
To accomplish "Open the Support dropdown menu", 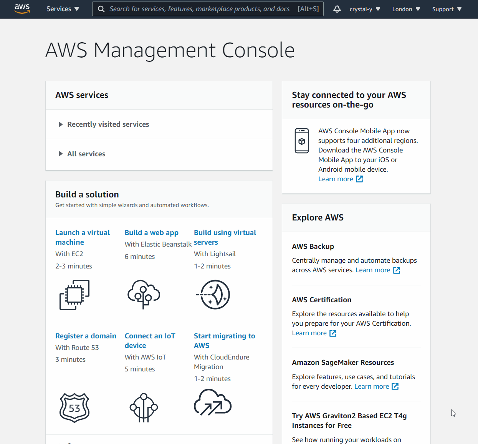I will point(447,9).
